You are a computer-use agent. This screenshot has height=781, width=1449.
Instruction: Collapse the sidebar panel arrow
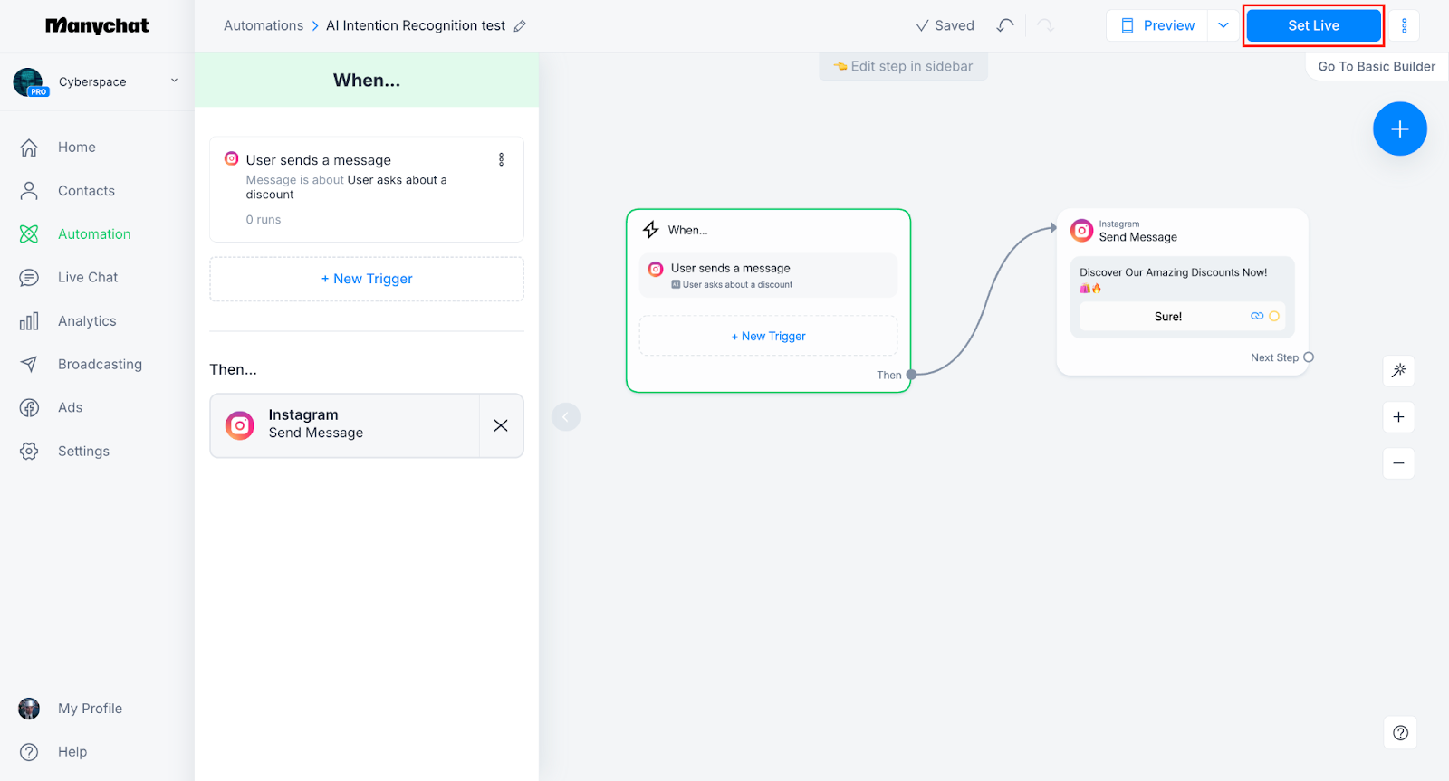[x=566, y=417]
